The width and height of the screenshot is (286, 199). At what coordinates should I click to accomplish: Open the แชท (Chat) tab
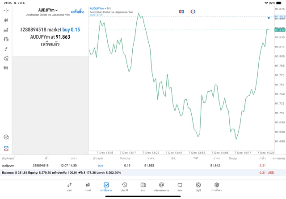coord(180,187)
